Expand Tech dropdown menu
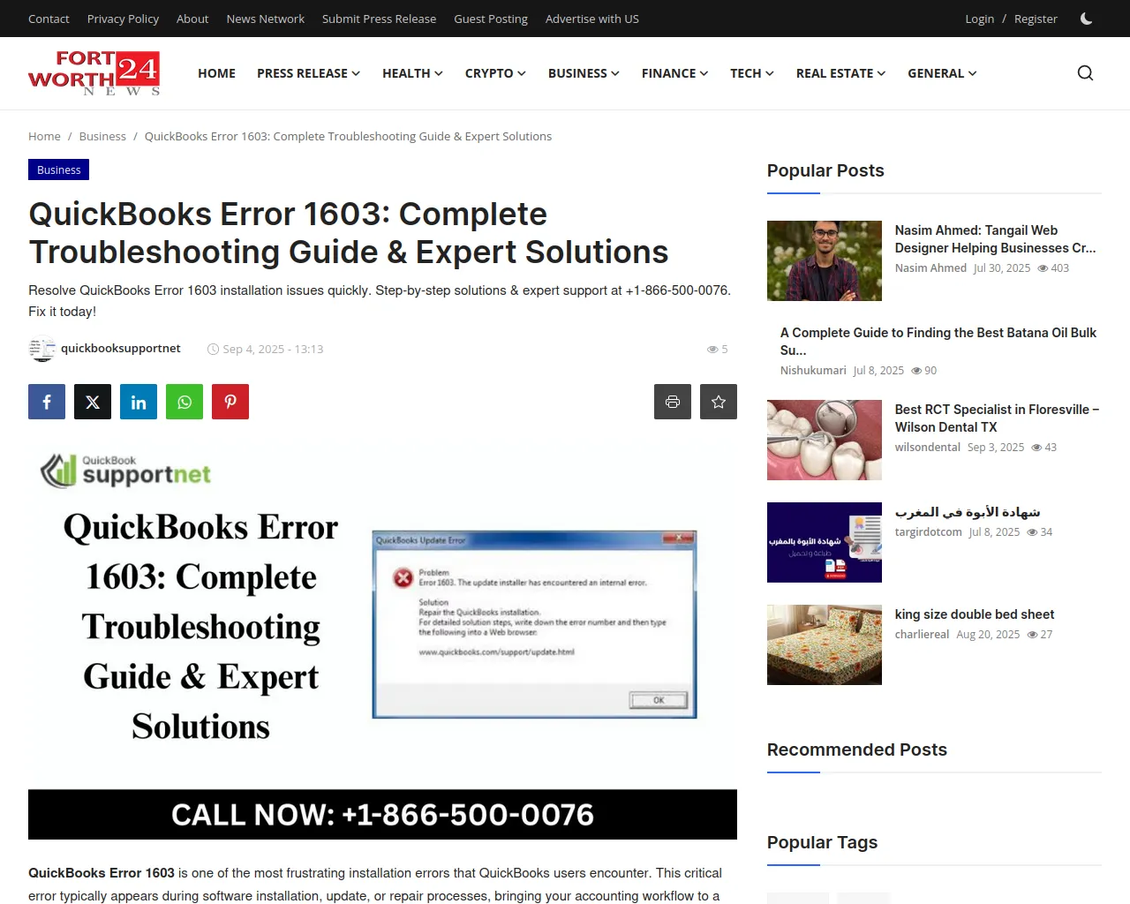 pyautogui.click(x=751, y=73)
